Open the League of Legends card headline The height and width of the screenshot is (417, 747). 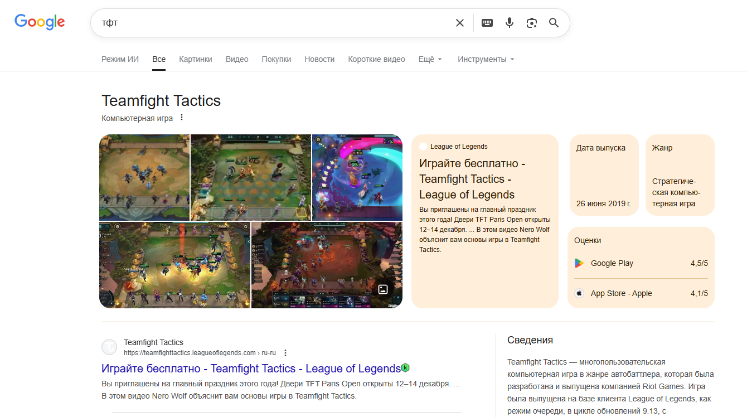coord(473,179)
